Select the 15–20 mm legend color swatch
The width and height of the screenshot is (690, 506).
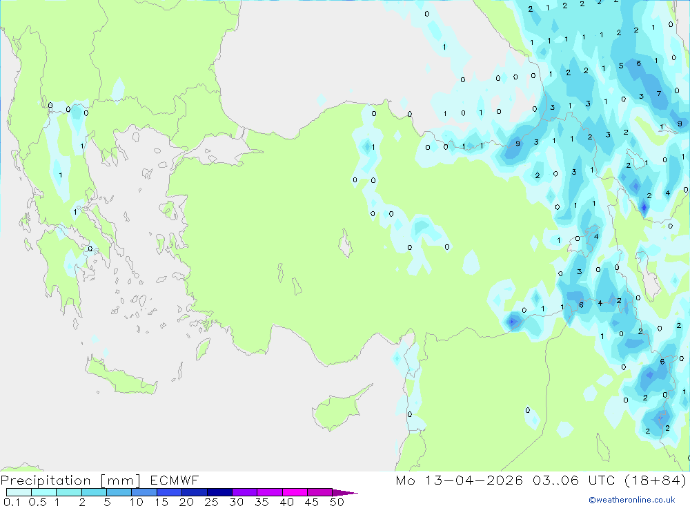click(x=170, y=492)
